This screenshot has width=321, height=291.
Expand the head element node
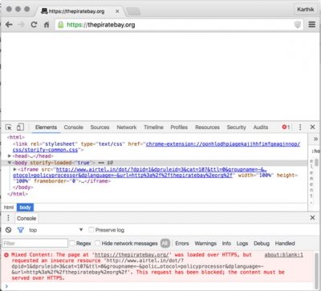pyautogui.click(x=10, y=156)
